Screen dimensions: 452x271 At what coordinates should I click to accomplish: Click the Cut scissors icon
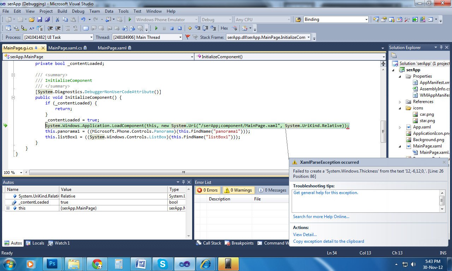point(58,20)
